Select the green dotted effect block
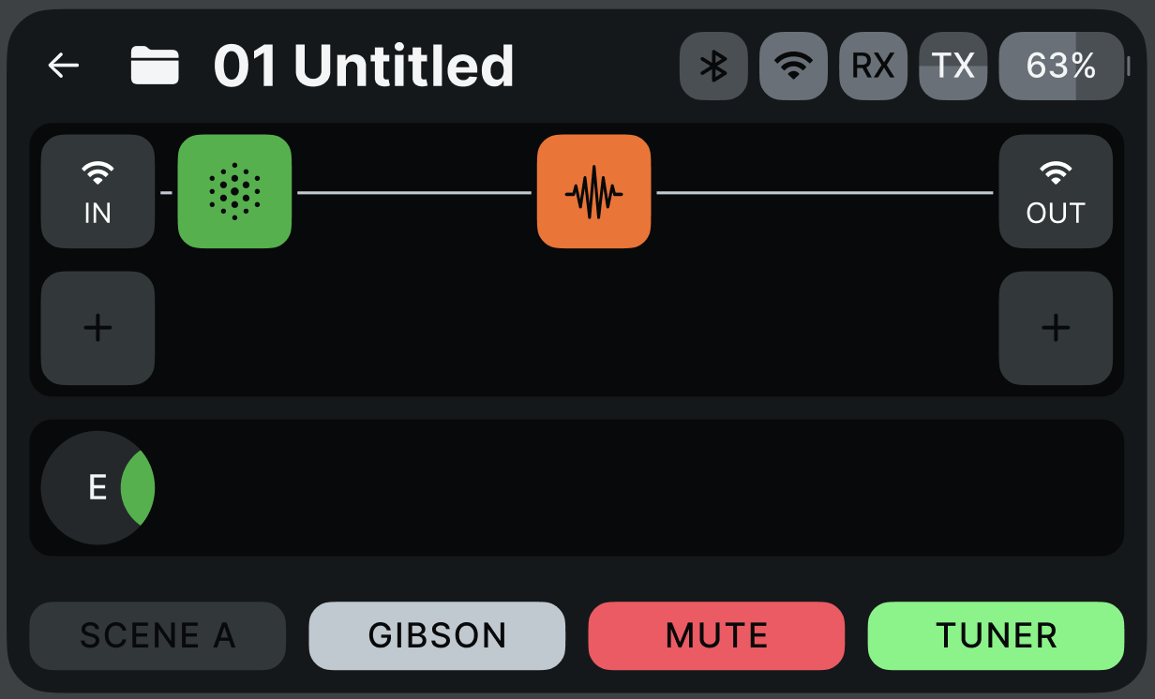1155x699 pixels. [x=234, y=191]
